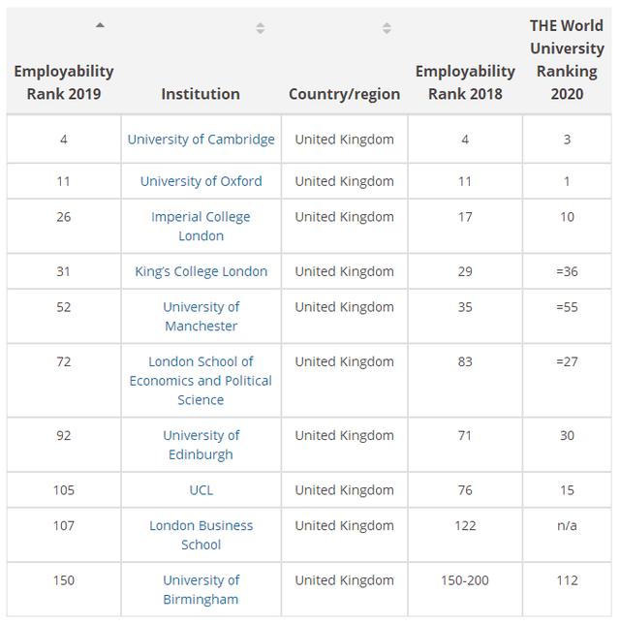This screenshot has height=624, width=620.
Task: Open London School of Economics and Political Science
Action: 201,380
